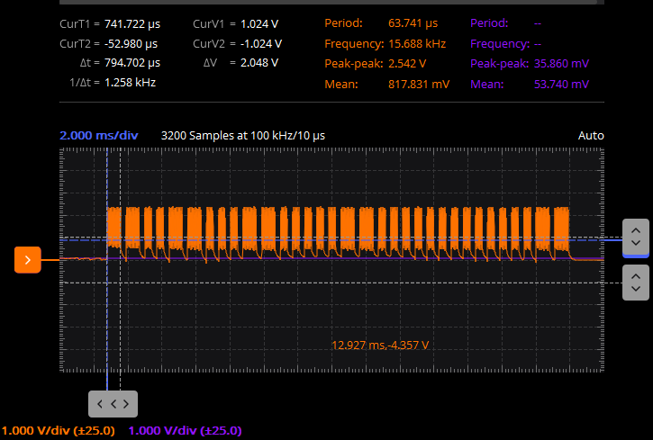The width and height of the screenshot is (653, 440).
Task: Click the 1/Δt value 1.258 kHz
Action: point(130,83)
